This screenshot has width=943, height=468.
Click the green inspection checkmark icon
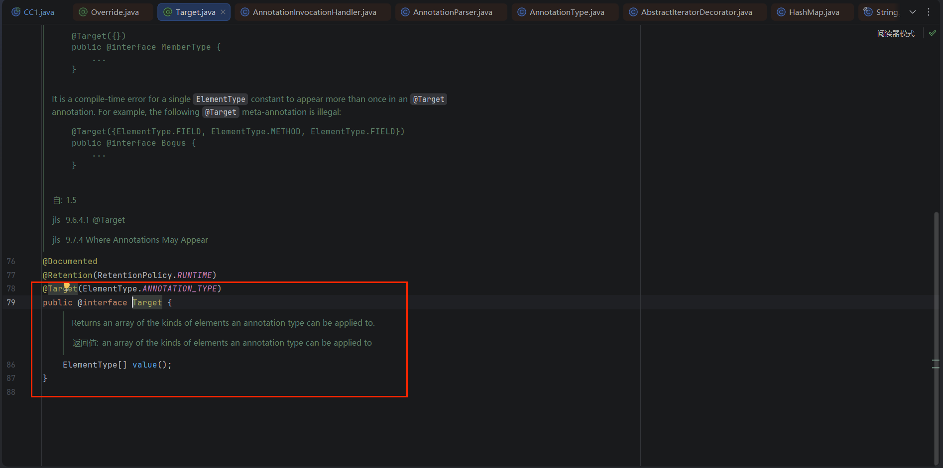933,33
